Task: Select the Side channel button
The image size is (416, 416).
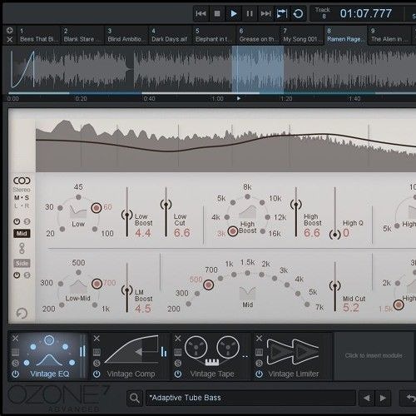Action: pos(22,263)
